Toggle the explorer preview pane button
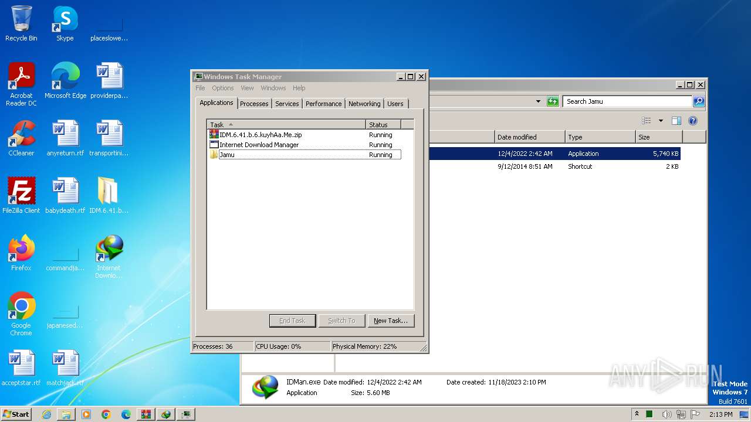 (676, 121)
